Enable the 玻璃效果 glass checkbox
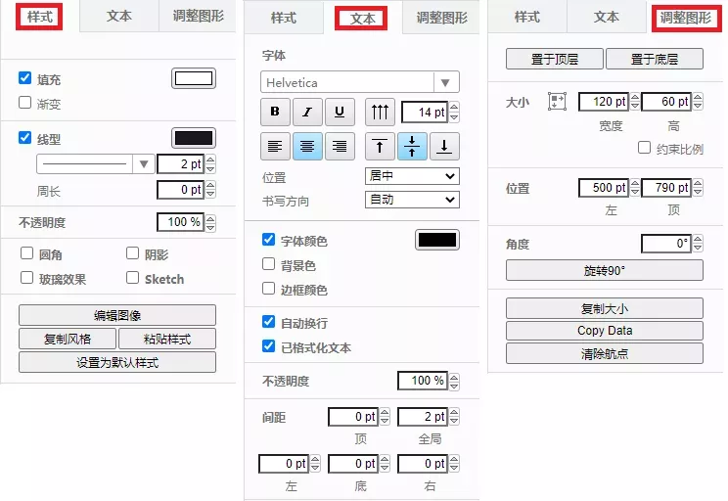Image resolution: width=728 pixels, height=501 pixels. click(27, 278)
